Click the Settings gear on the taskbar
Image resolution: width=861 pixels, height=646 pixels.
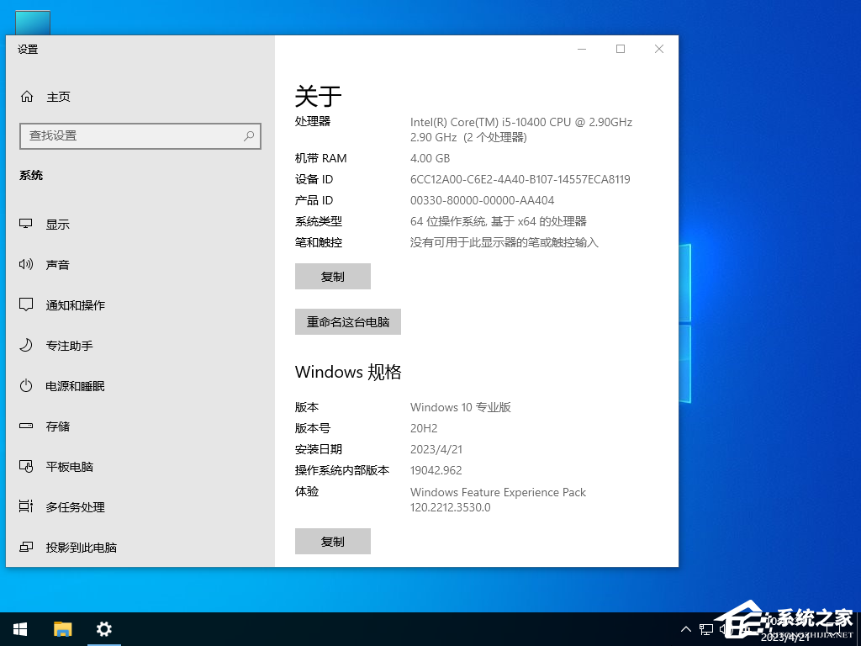pyautogui.click(x=103, y=628)
